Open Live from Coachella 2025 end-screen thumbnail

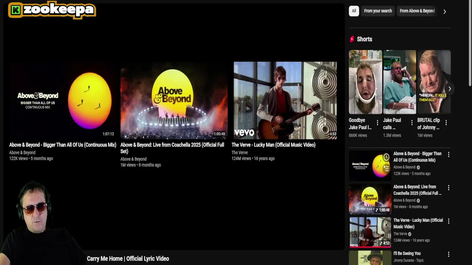pyautogui.click(x=174, y=100)
